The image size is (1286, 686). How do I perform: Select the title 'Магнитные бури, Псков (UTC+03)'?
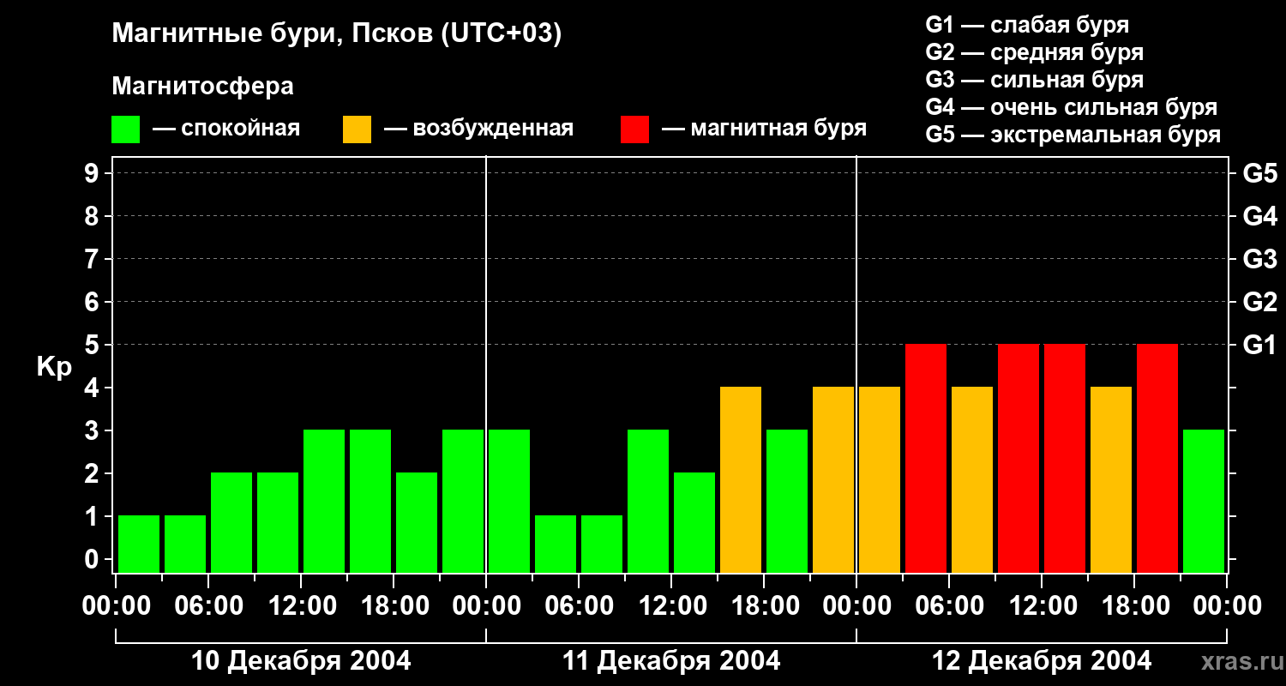337,34
